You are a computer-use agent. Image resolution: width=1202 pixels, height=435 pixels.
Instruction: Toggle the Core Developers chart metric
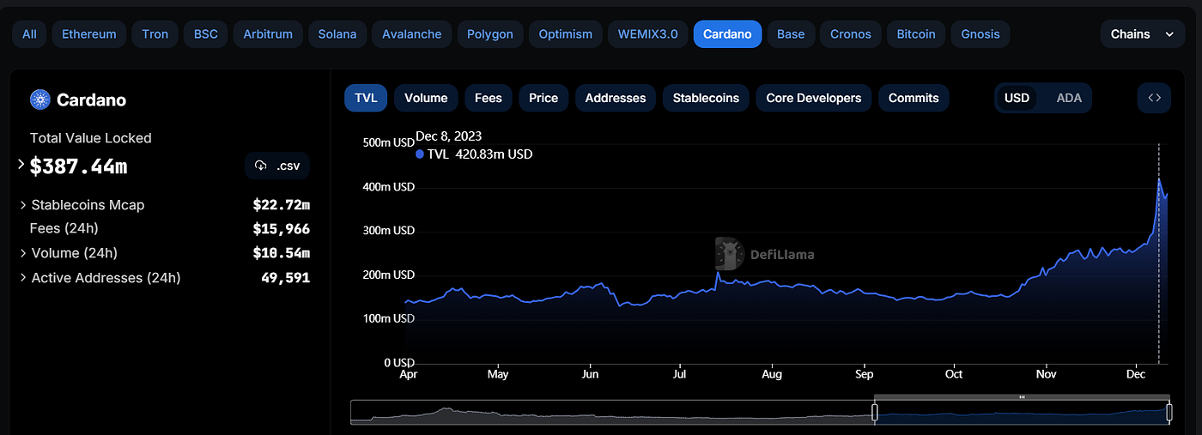tap(814, 98)
